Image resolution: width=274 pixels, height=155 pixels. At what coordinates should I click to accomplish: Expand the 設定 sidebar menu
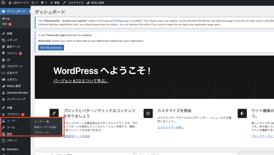coord(9,134)
